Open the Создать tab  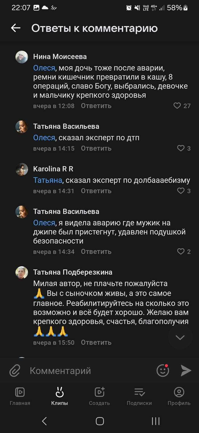[x=100, y=396]
